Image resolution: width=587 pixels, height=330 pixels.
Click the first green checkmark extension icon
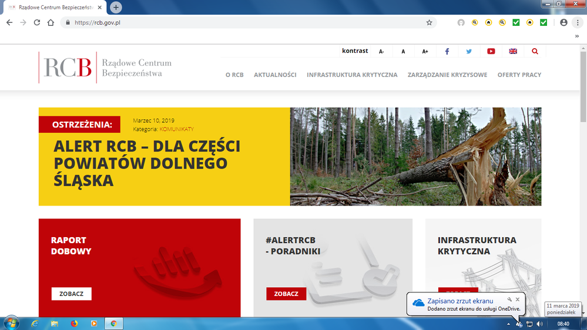tap(516, 22)
